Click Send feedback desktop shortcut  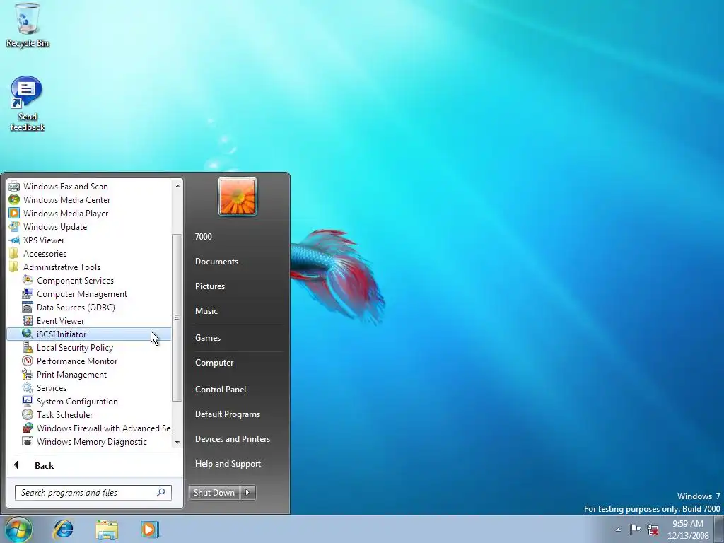pos(27,104)
